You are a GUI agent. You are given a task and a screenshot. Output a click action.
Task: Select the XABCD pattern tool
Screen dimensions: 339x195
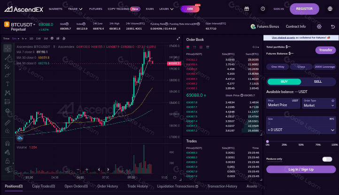point(8,93)
